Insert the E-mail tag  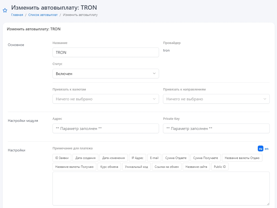point(154,158)
